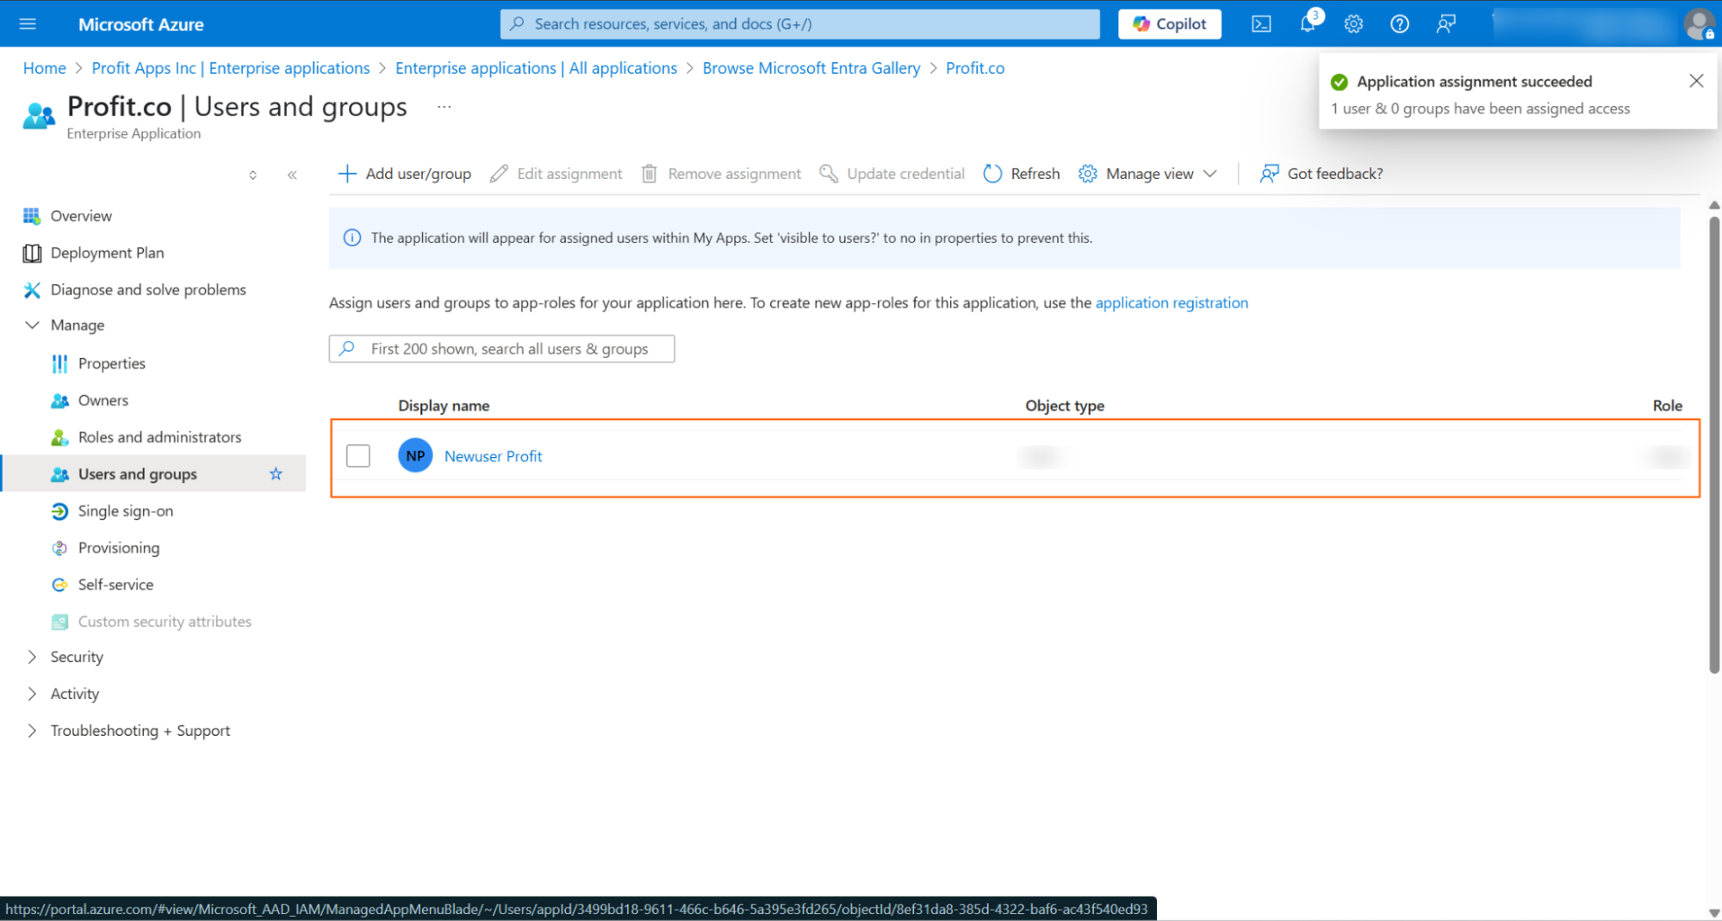Open the application registration link

(x=1172, y=303)
